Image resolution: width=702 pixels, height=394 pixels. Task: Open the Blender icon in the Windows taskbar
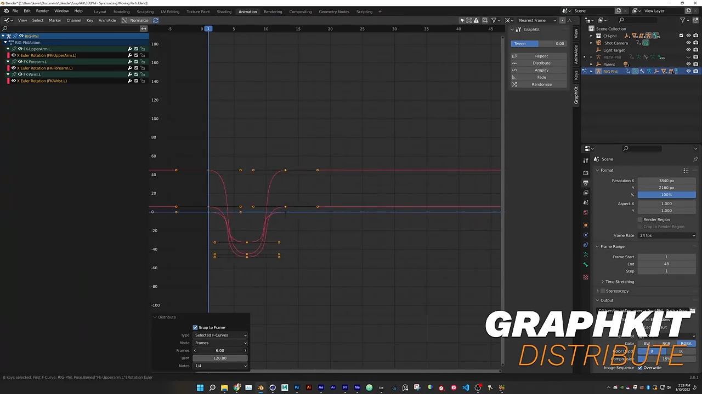pos(261,387)
